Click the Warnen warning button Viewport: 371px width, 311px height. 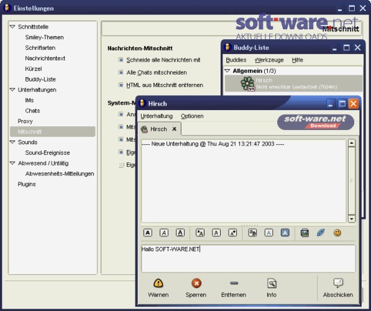(x=158, y=288)
